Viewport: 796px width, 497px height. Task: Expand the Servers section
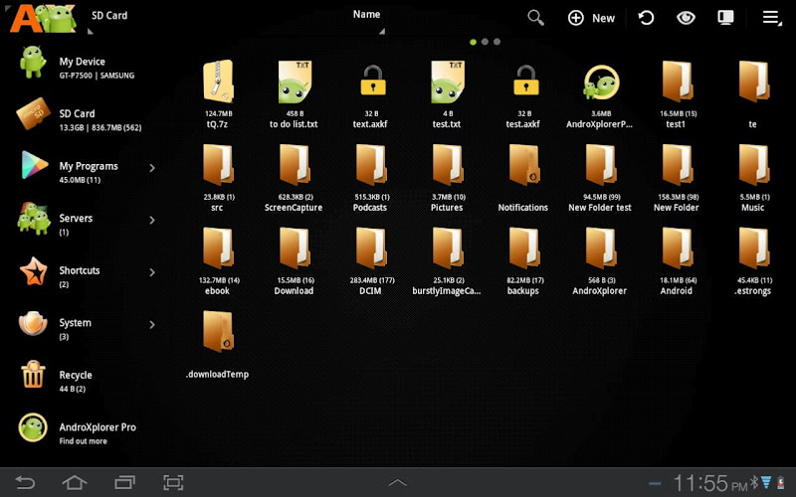pyautogui.click(x=152, y=220)
